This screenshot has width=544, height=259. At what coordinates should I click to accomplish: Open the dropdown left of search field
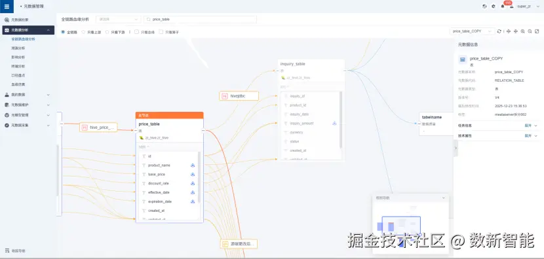pyautogui.click(x=119, y=20)
